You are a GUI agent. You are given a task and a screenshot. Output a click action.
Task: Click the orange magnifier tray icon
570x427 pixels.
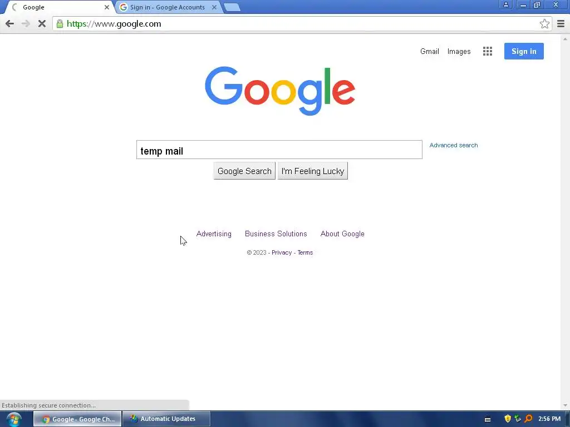click(528, 419)
